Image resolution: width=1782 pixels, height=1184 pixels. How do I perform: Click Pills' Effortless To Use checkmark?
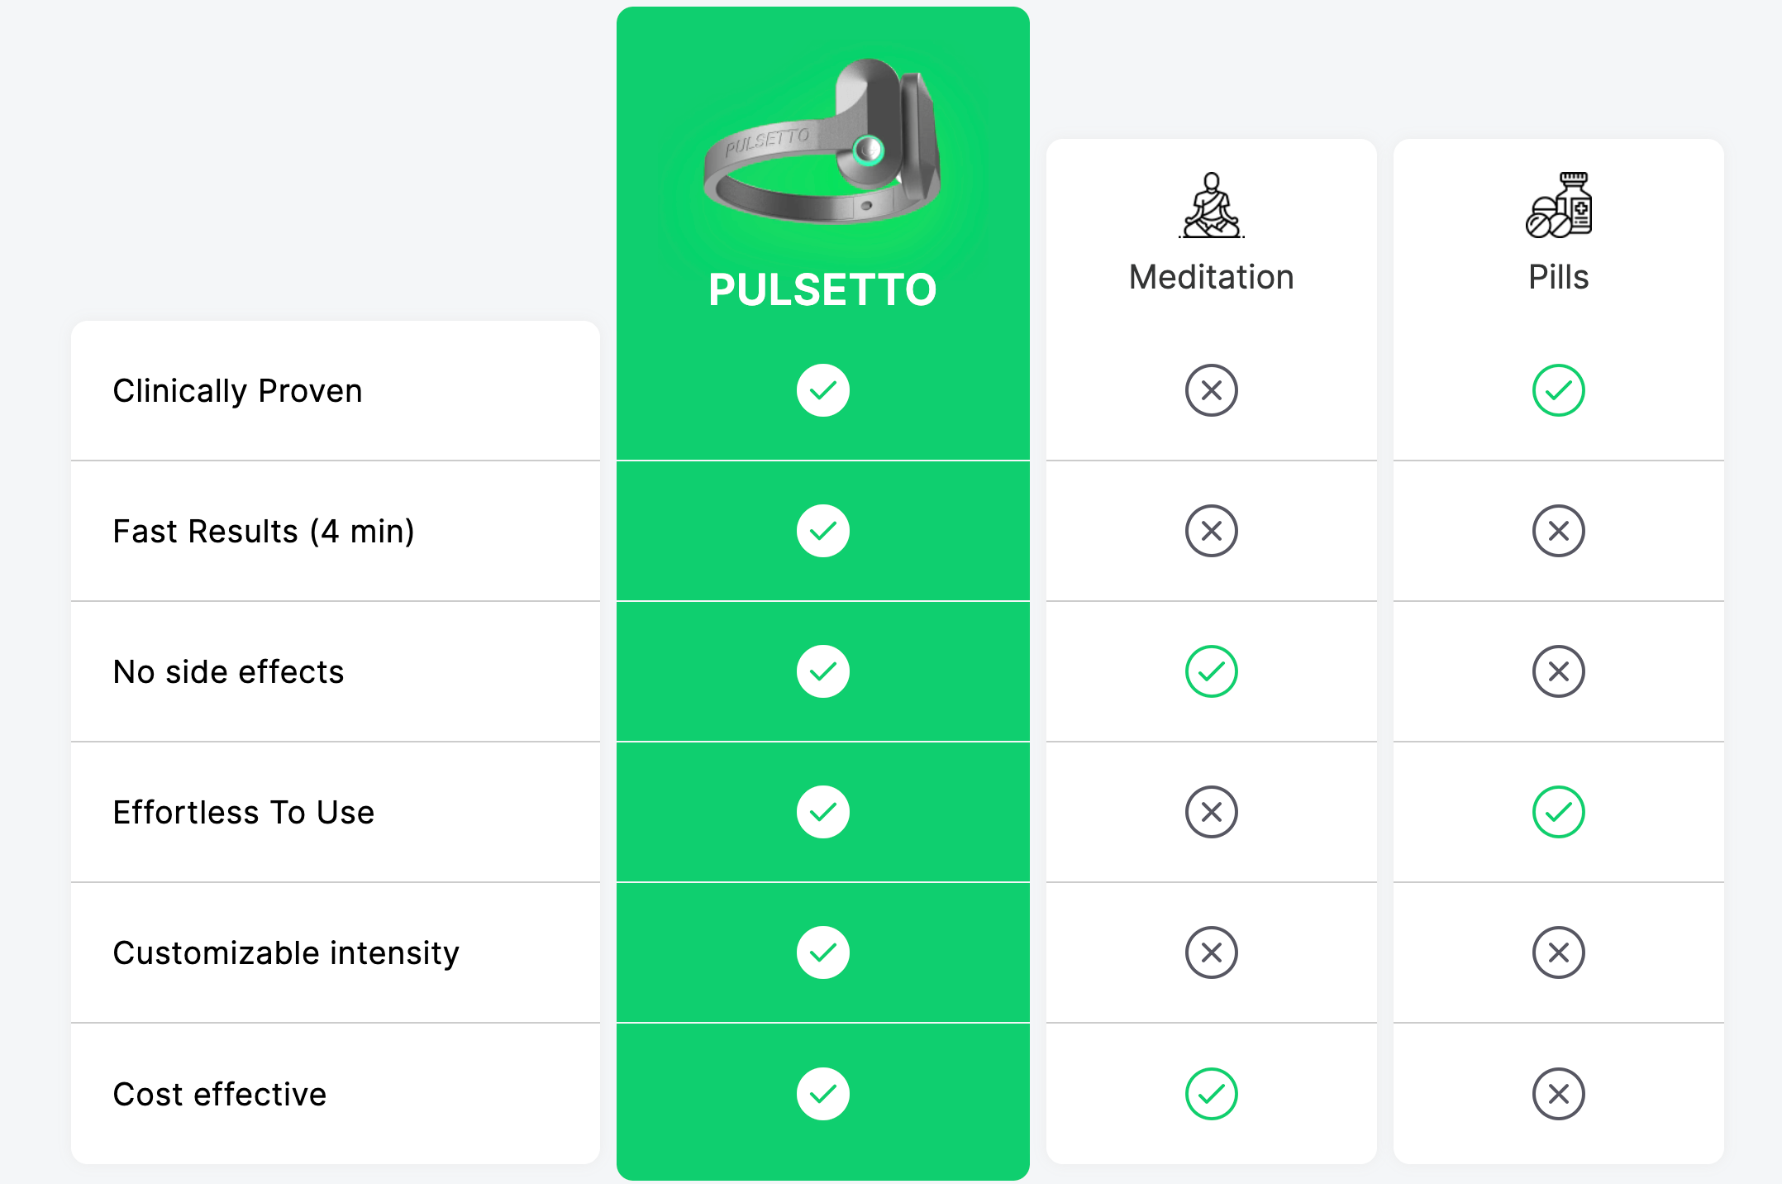click(1559, 812)
